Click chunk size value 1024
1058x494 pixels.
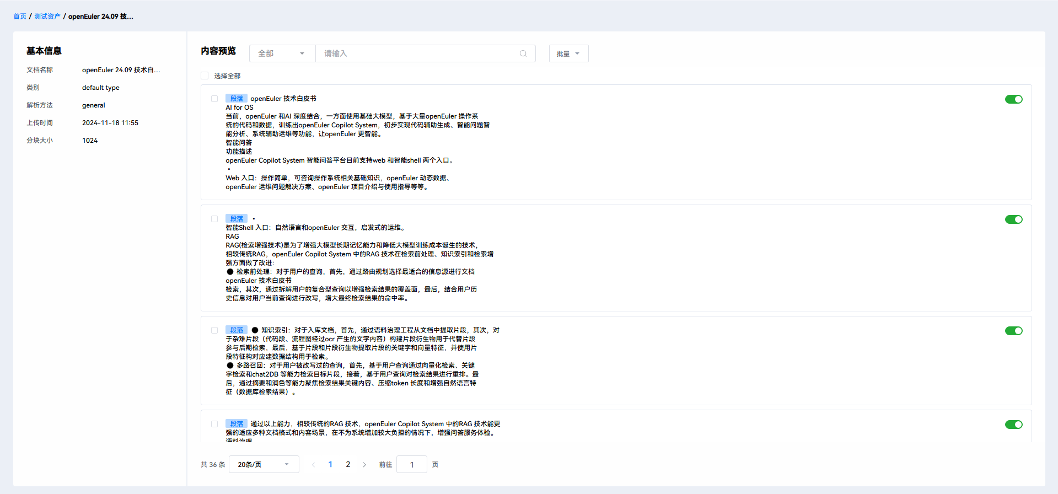coord(90,141)
